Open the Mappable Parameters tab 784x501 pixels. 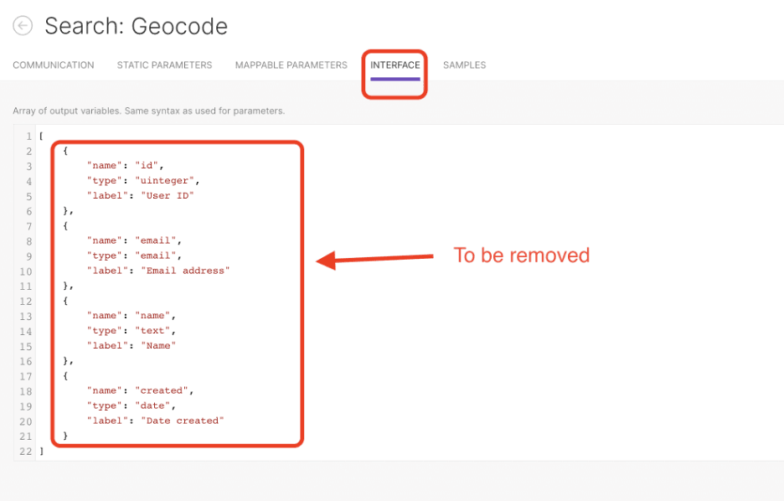(x=291, y=65)
